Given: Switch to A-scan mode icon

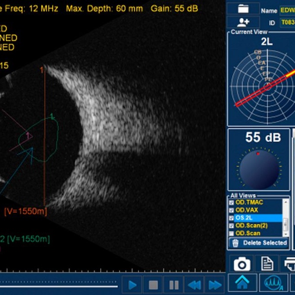Looking at the screenshot, I should 273,283.
